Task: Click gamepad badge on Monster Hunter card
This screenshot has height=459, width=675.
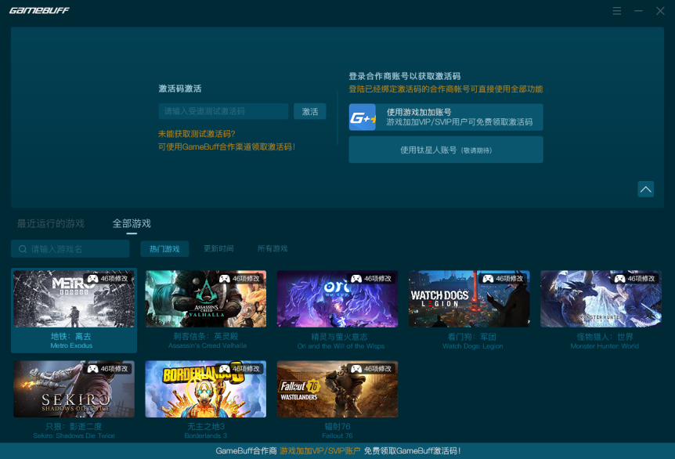Action: tap(635, 279)
